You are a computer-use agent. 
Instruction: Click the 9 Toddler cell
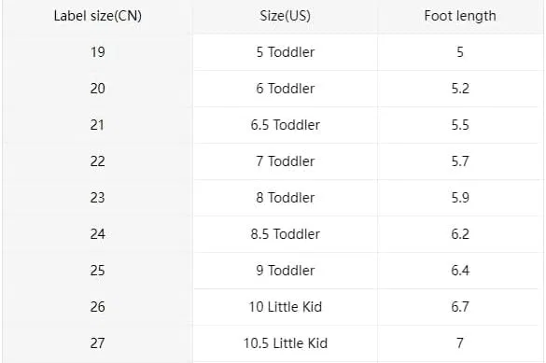[x=286, y=271]
